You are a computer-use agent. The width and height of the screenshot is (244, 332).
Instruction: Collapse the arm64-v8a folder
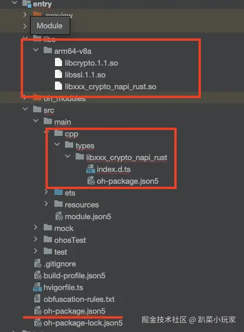click(36, 50)
